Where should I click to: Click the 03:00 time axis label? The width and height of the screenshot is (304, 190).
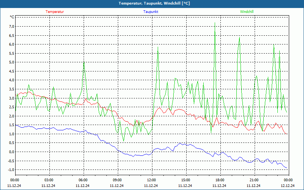click(x=49, y=180)
